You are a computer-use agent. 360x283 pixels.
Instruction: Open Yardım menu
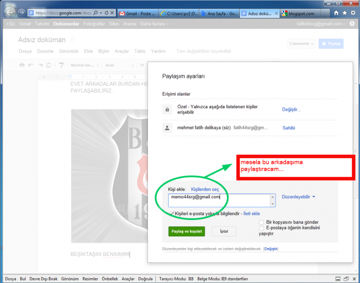(x=158, y=51)
